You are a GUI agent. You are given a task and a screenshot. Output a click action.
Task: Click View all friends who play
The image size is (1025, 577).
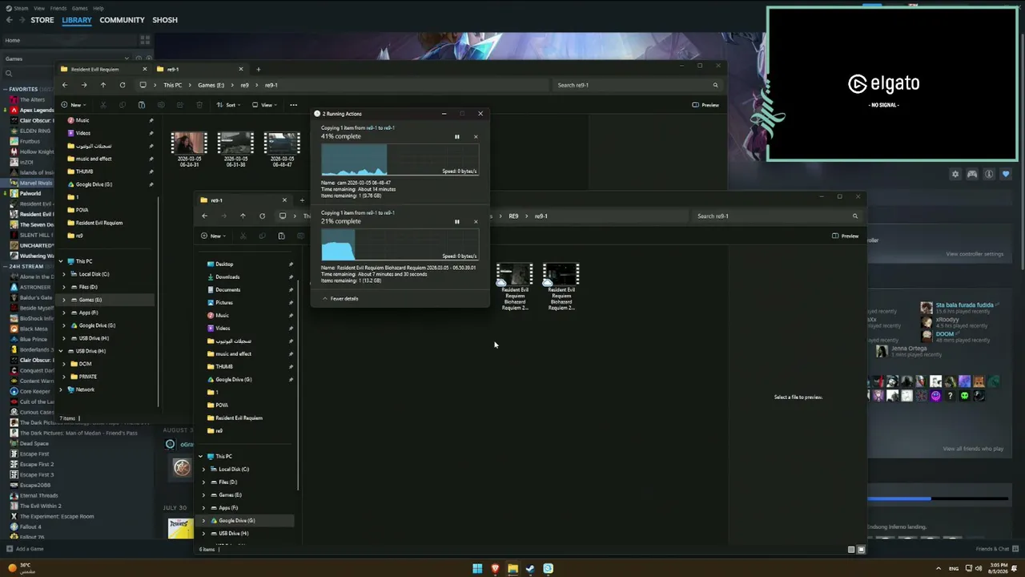(973, 449)
